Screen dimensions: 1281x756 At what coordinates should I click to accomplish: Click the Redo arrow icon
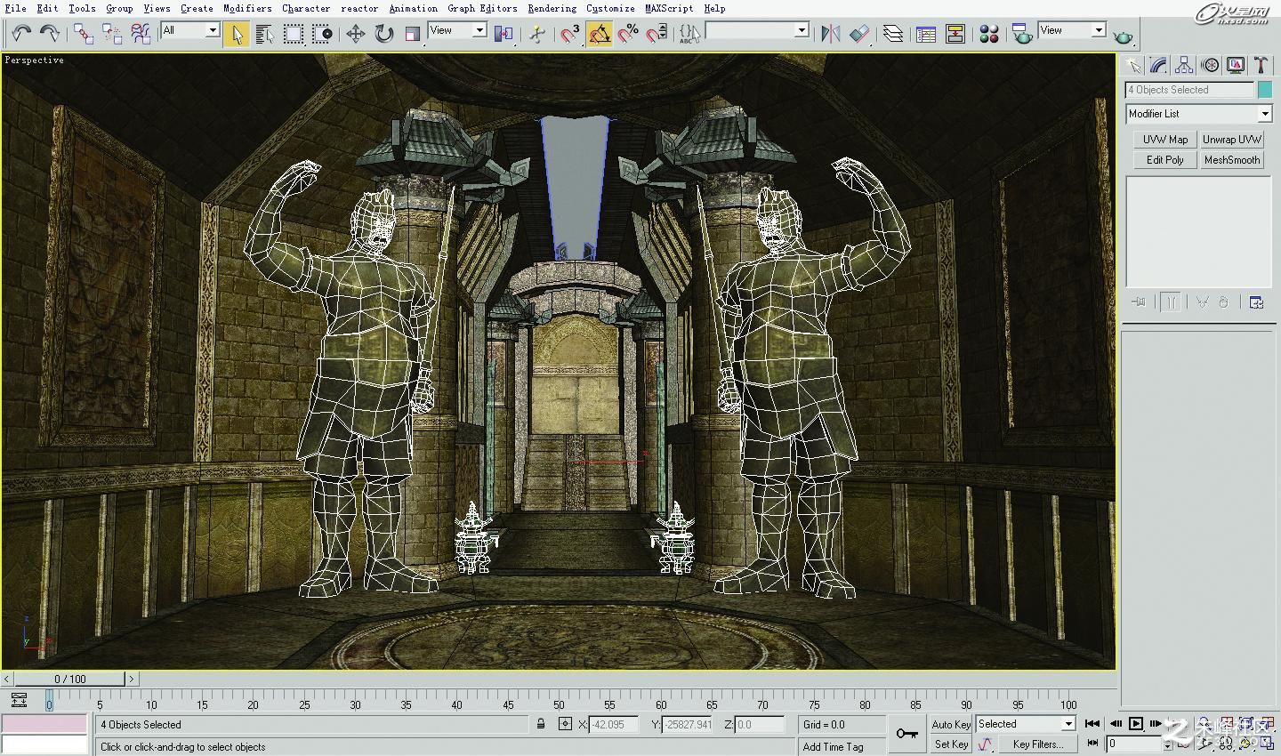click(50, 34)
